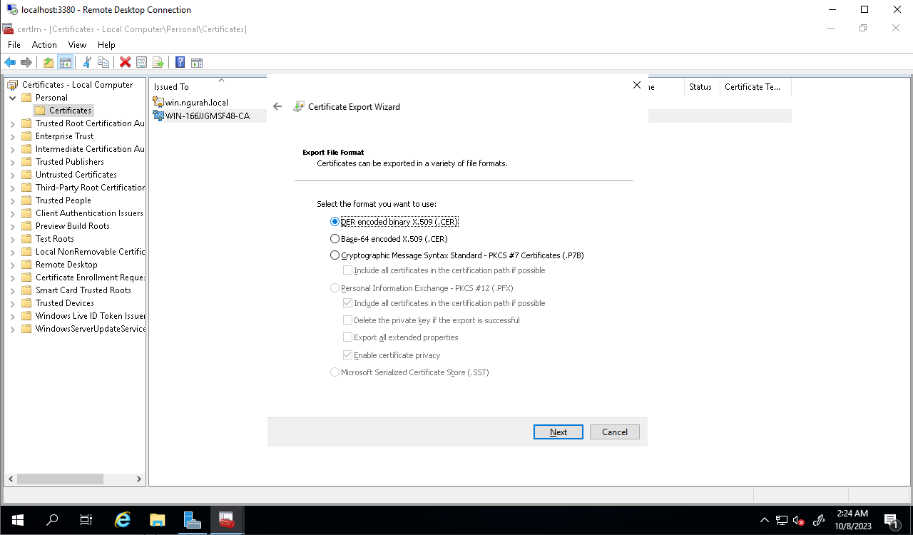The image size is (913, 535).
Task: Click the Cut scissors icon
Action: coord(87,62)
